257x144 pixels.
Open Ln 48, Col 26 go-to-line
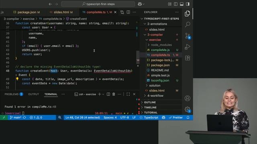point(83,118)
